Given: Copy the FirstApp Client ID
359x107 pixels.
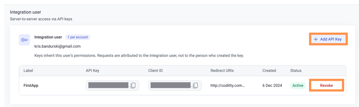Looking at the screenshot, I should pos(196,86).
